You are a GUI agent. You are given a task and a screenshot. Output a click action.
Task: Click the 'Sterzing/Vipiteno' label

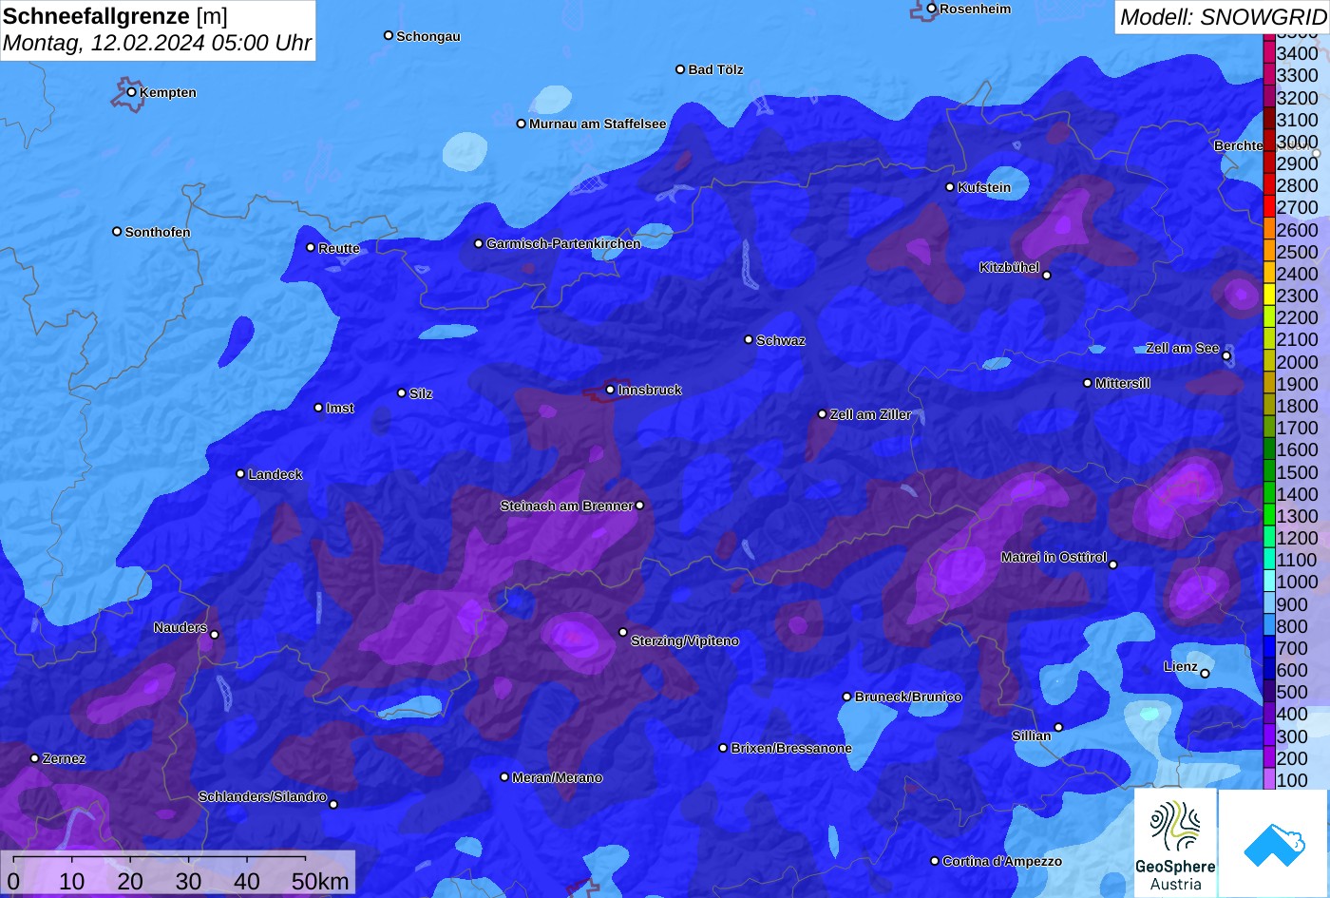685,641
